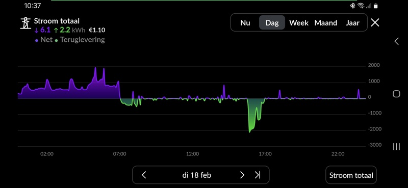Close the graph with the X icon
408x188 pixels.
click(x=375, y=22)
